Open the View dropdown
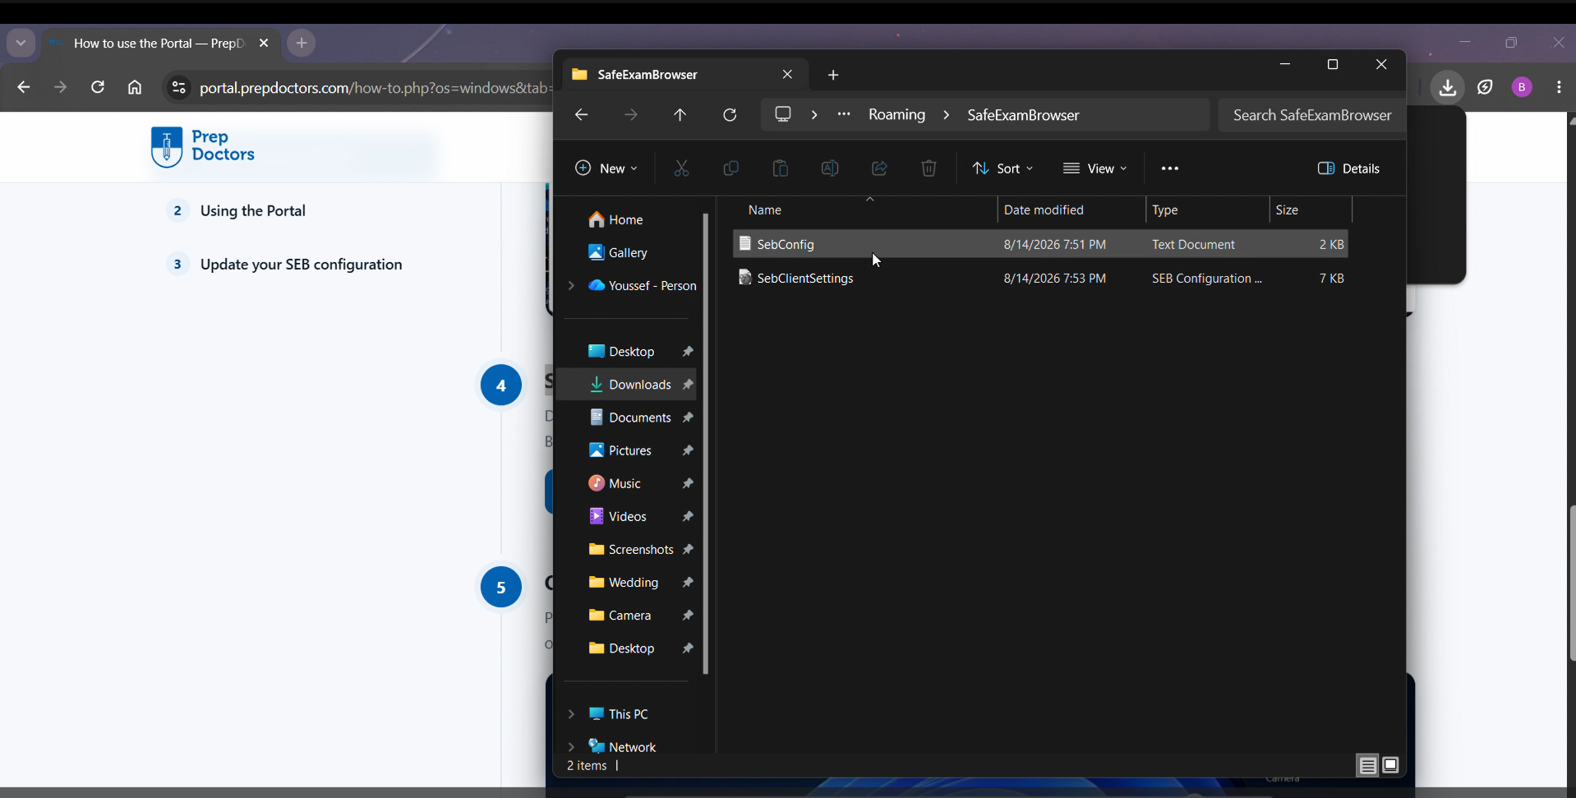Viewport: 1576px width, 798px height. 1094,168
